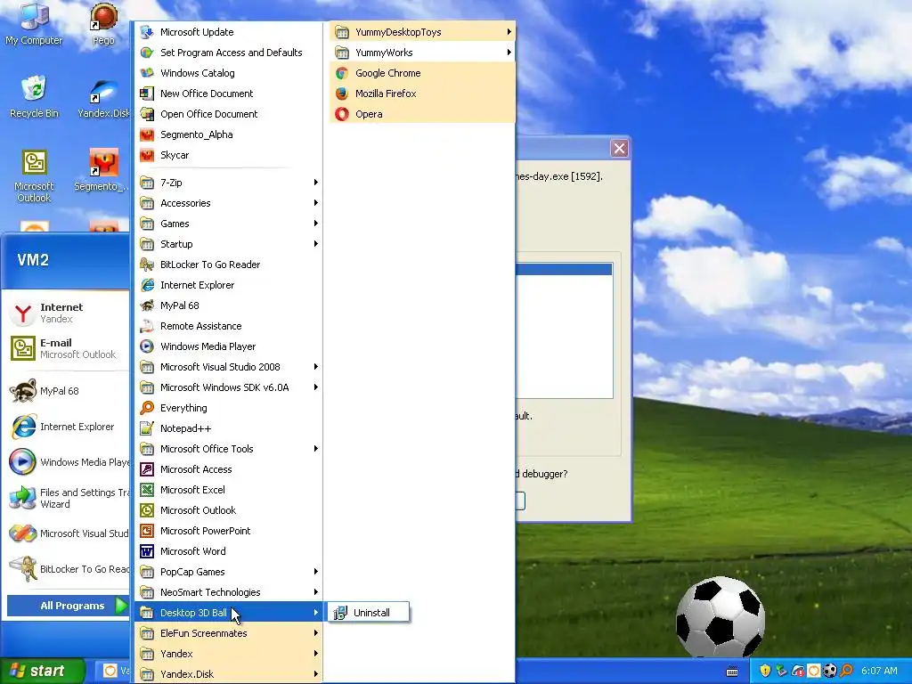Launch MyPal 68 from the Start menu left pane
This screenshot has height=684, width=912.
tap(67, 391)
